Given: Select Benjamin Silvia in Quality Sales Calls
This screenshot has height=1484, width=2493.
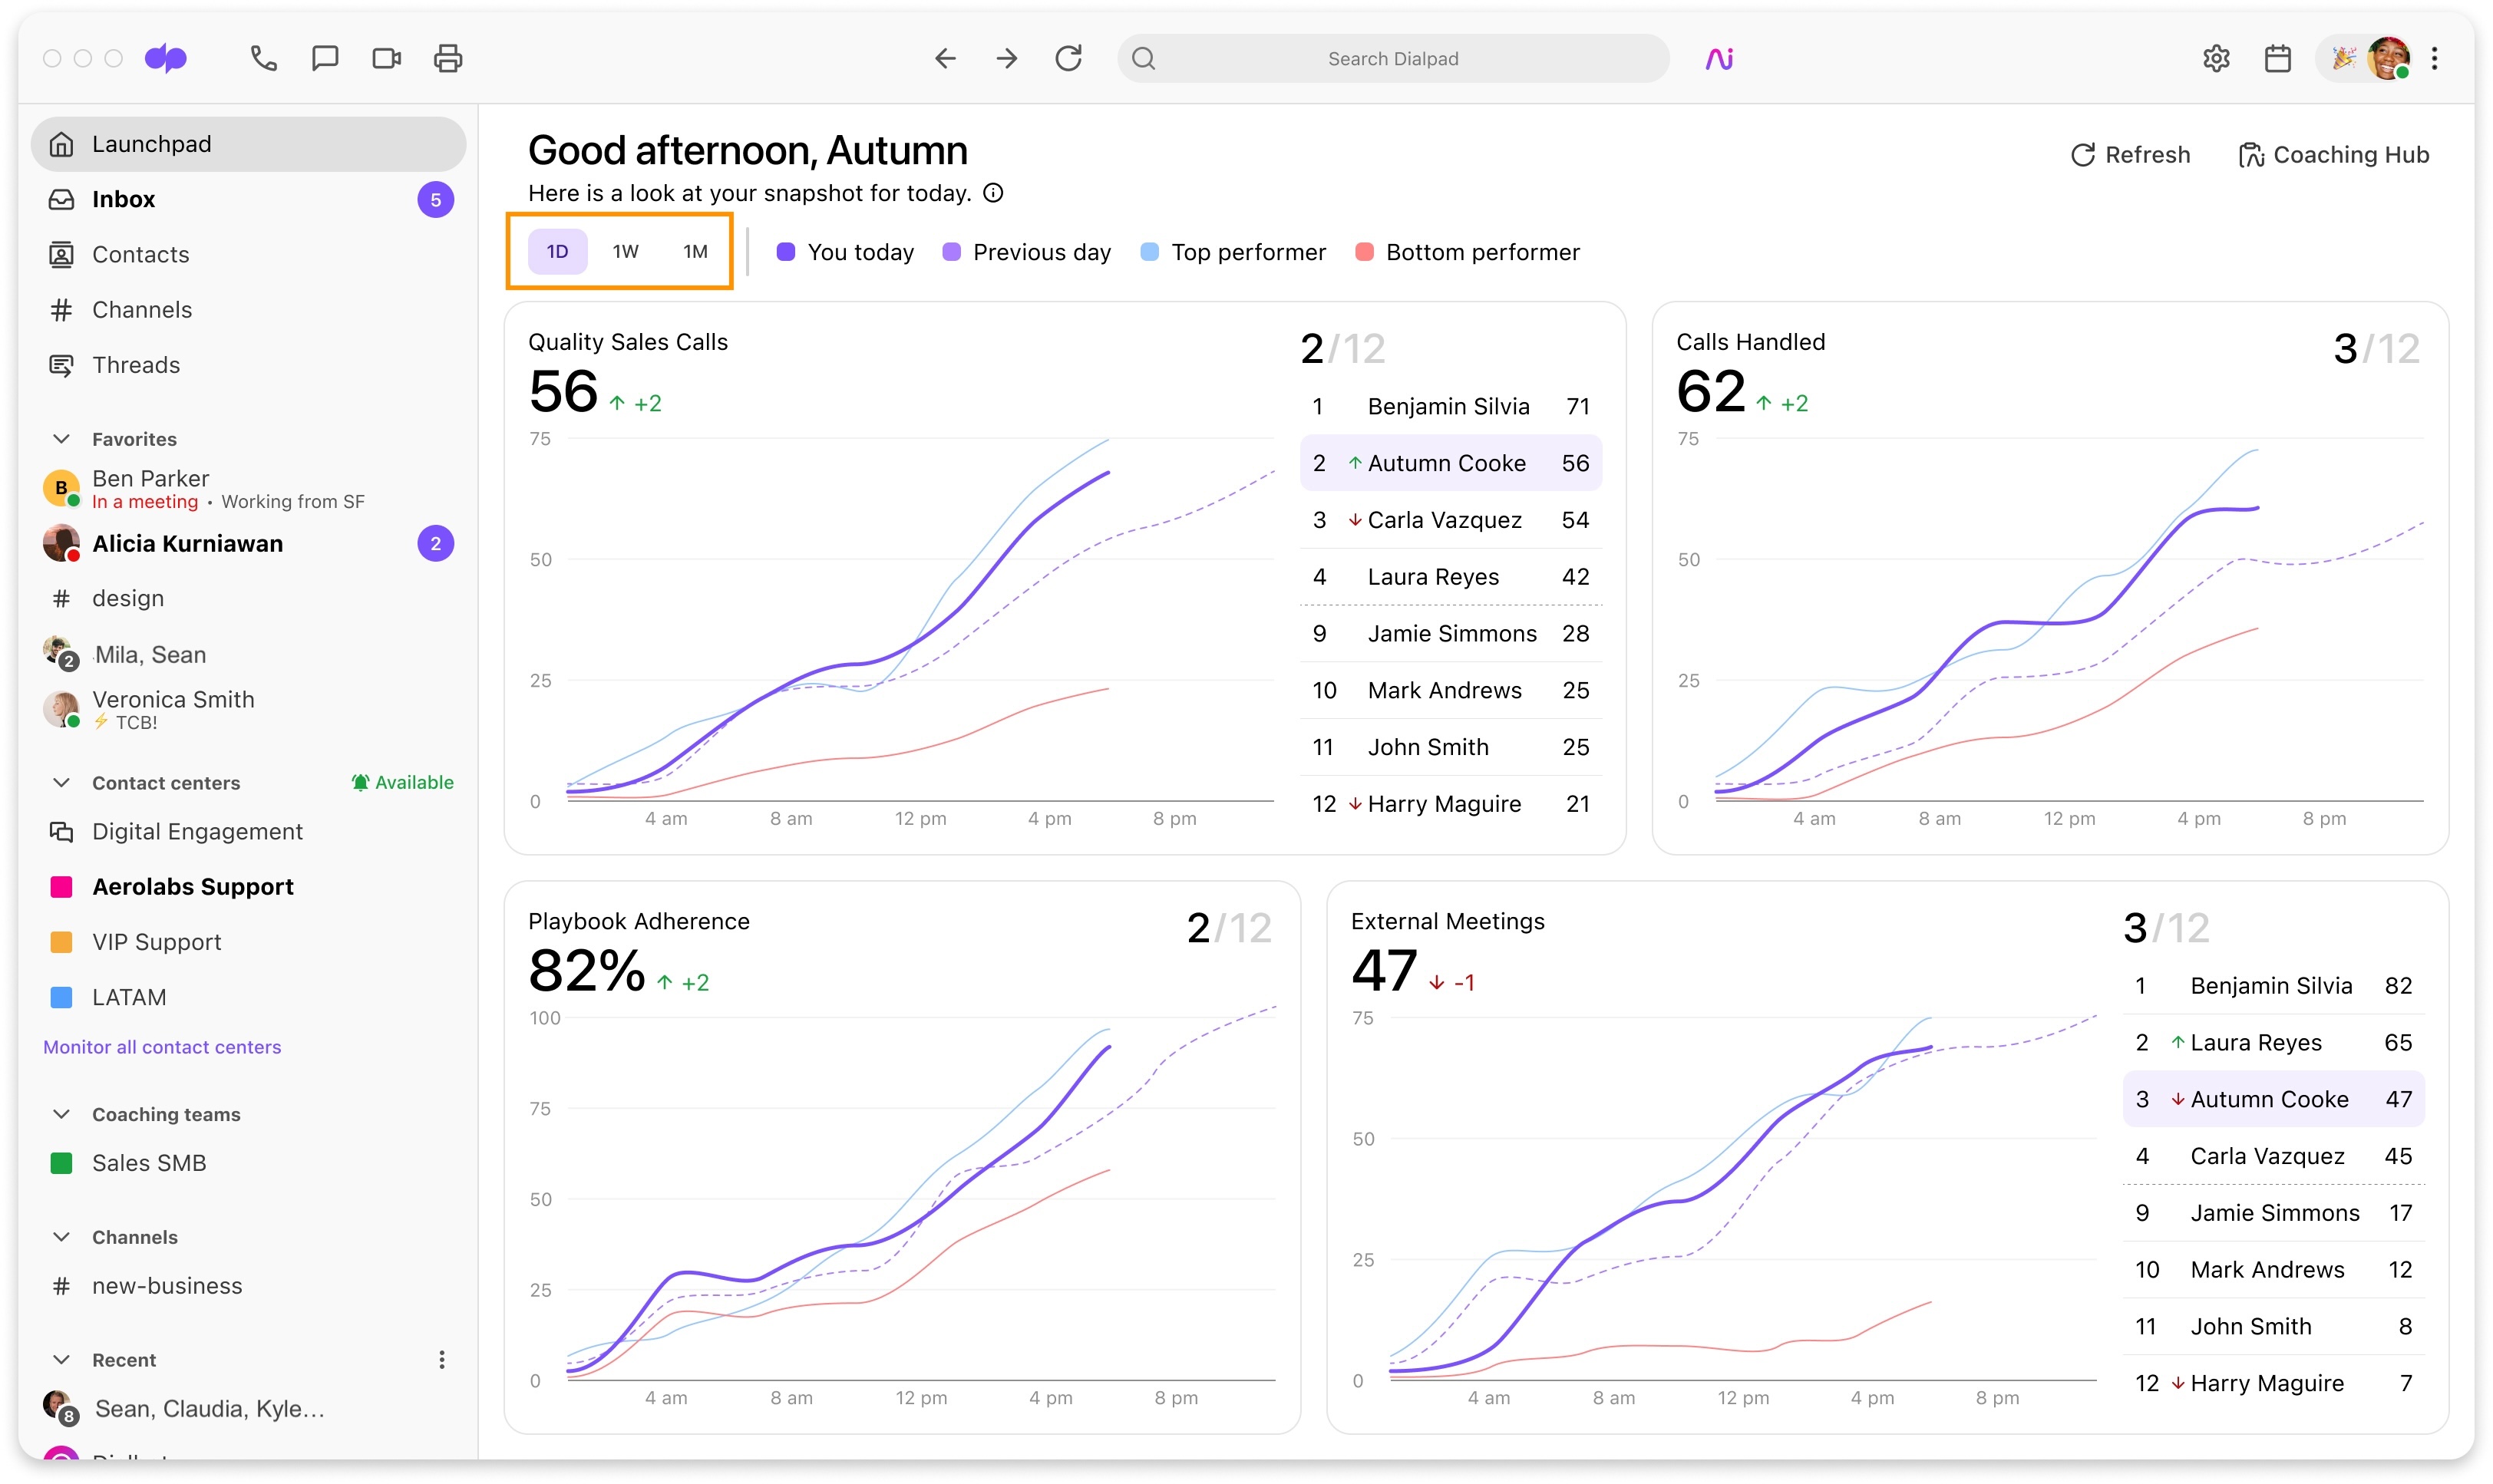Looking at the screenshot, I should pos(1450,407).
